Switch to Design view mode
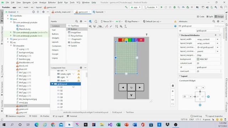This screenshot has height=128, width=228. coord(219,17)
